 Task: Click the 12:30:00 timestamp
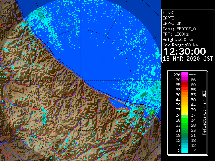click(x=185, y=51)
